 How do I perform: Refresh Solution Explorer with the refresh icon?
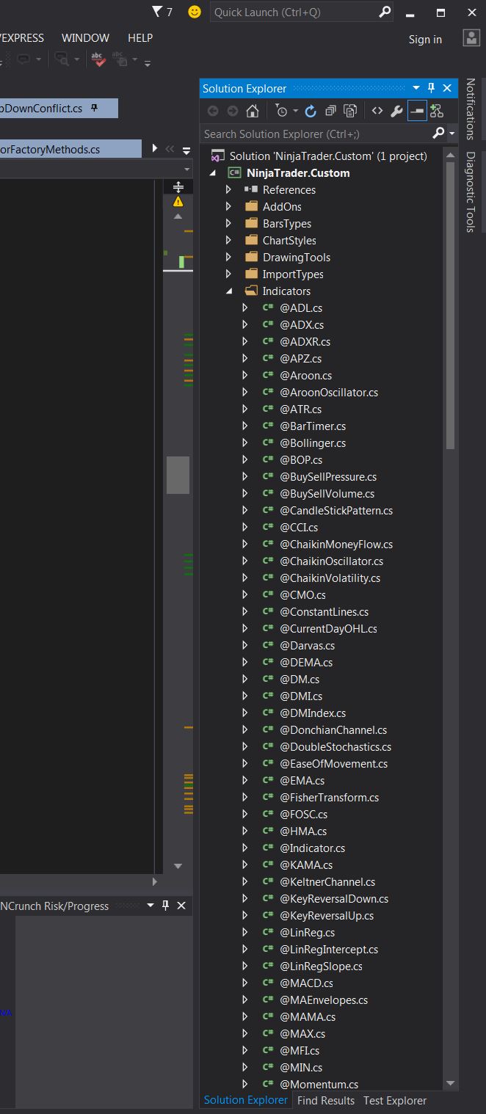pos(311,111)
